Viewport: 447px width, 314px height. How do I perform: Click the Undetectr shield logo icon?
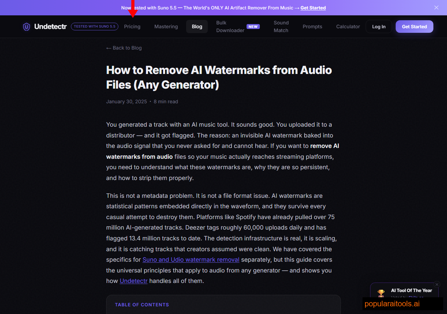coord(27,27)
